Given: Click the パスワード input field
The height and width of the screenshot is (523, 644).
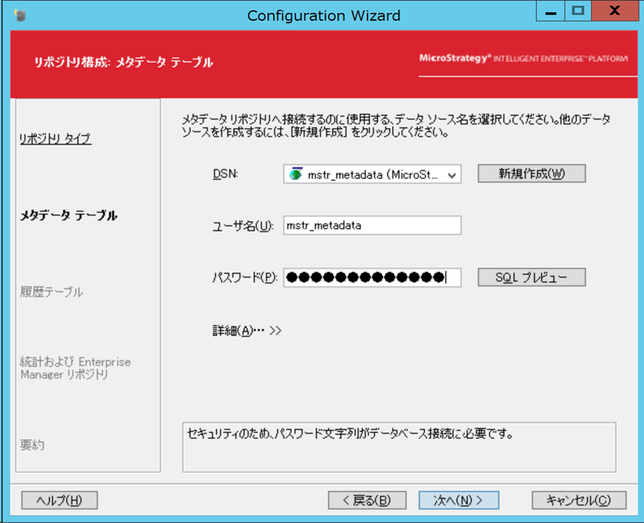Looking at the screenshot, I should 372,277.
